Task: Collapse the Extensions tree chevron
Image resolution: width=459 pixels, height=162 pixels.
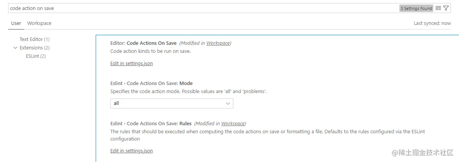Action: [15, 48]
